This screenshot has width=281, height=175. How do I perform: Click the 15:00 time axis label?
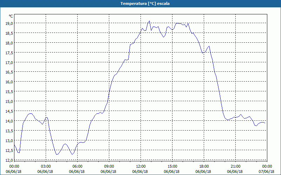tap(172, 167)
